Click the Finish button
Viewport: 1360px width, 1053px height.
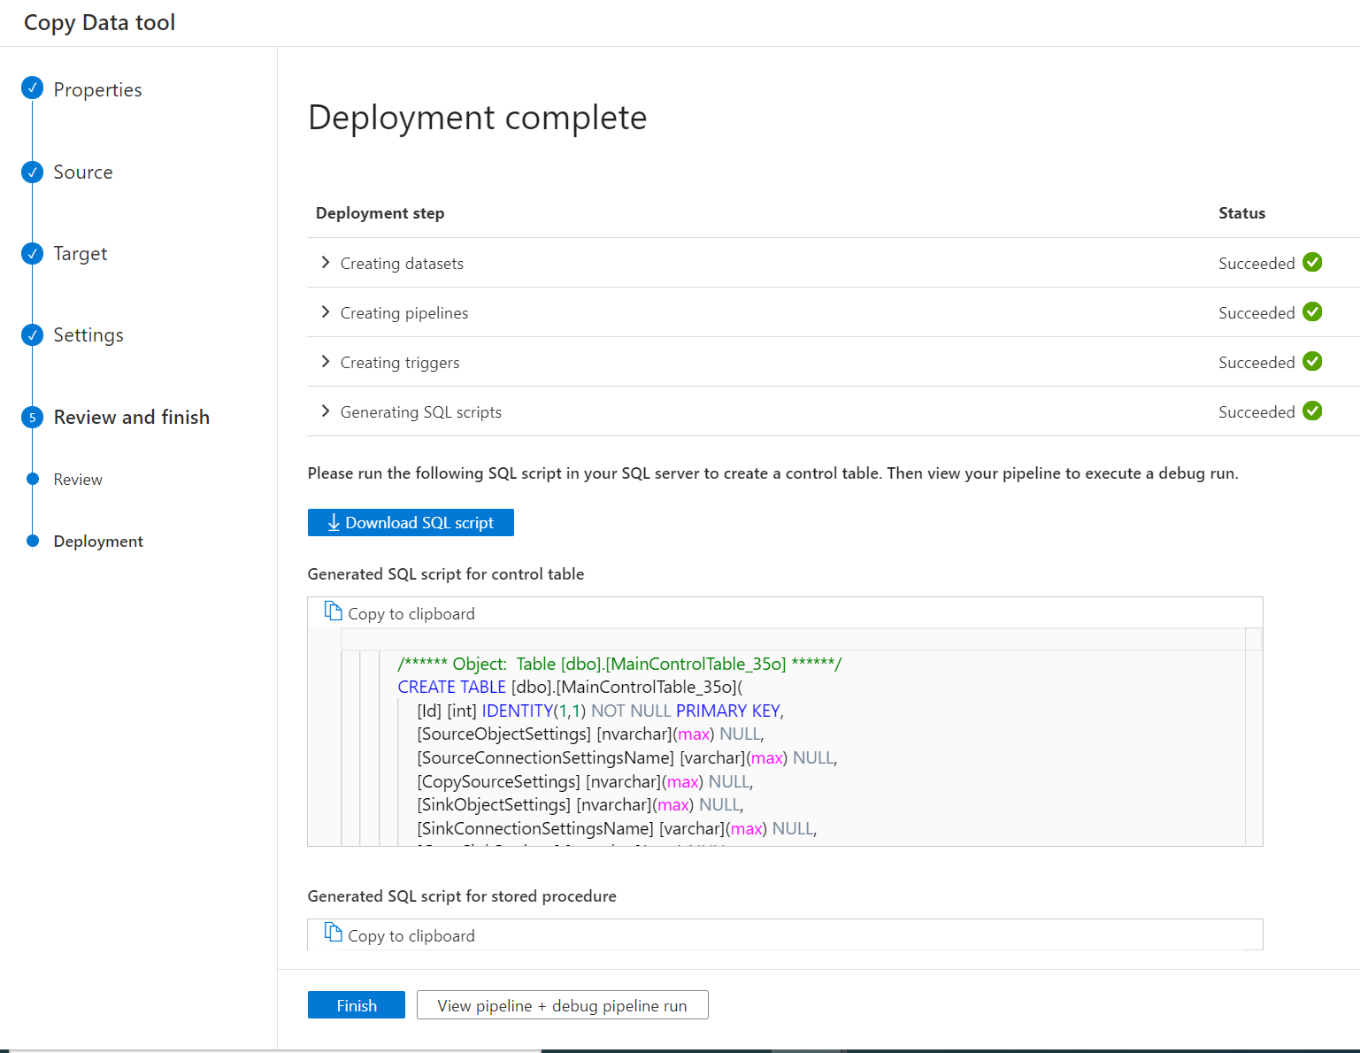(356, 1004)
